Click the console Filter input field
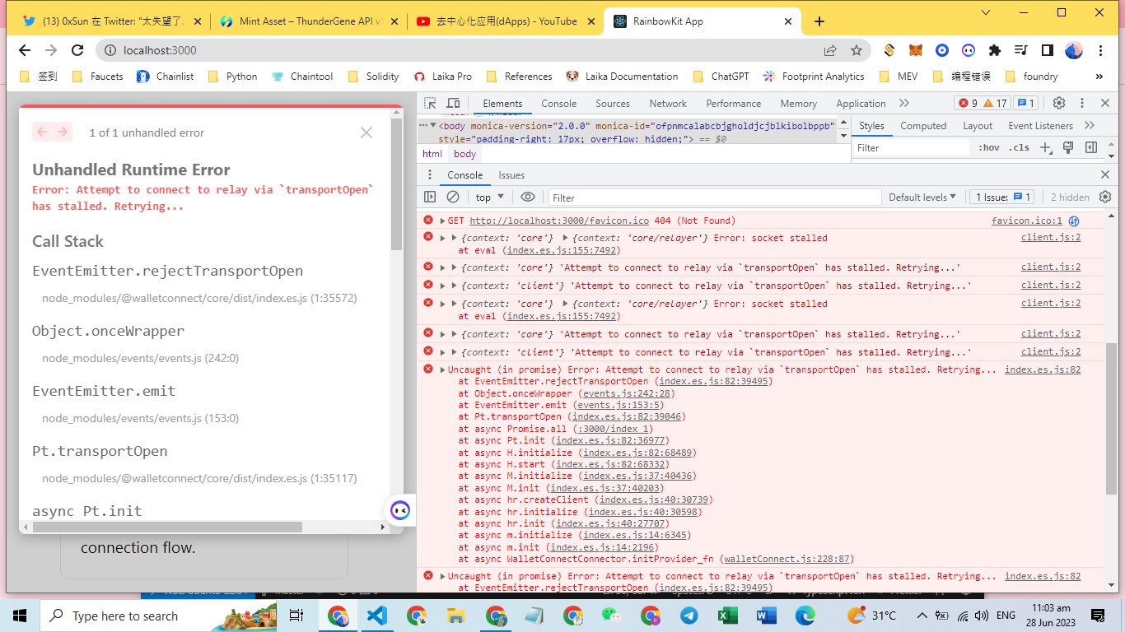The height and width of the screenshot is (632, 1125). [708, 197]
